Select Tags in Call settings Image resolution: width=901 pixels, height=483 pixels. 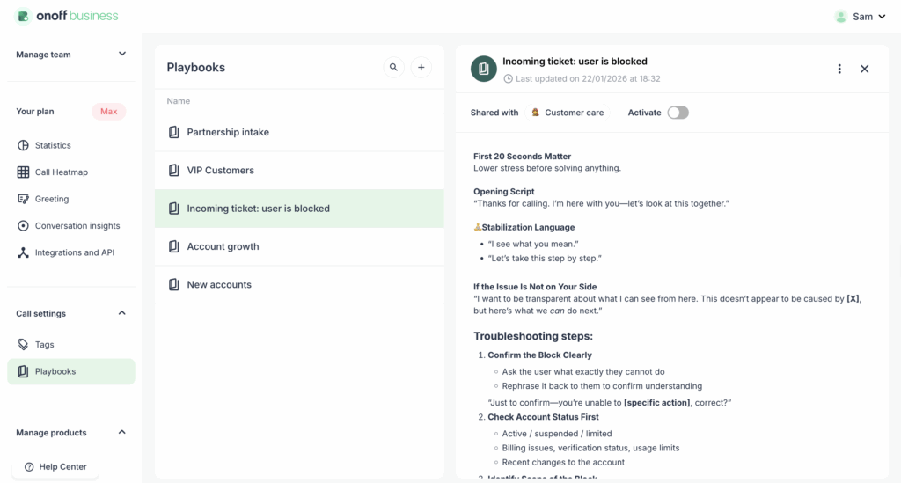point(44,345)
